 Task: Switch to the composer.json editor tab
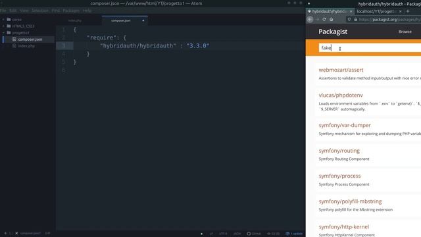(x=125, y=20)
